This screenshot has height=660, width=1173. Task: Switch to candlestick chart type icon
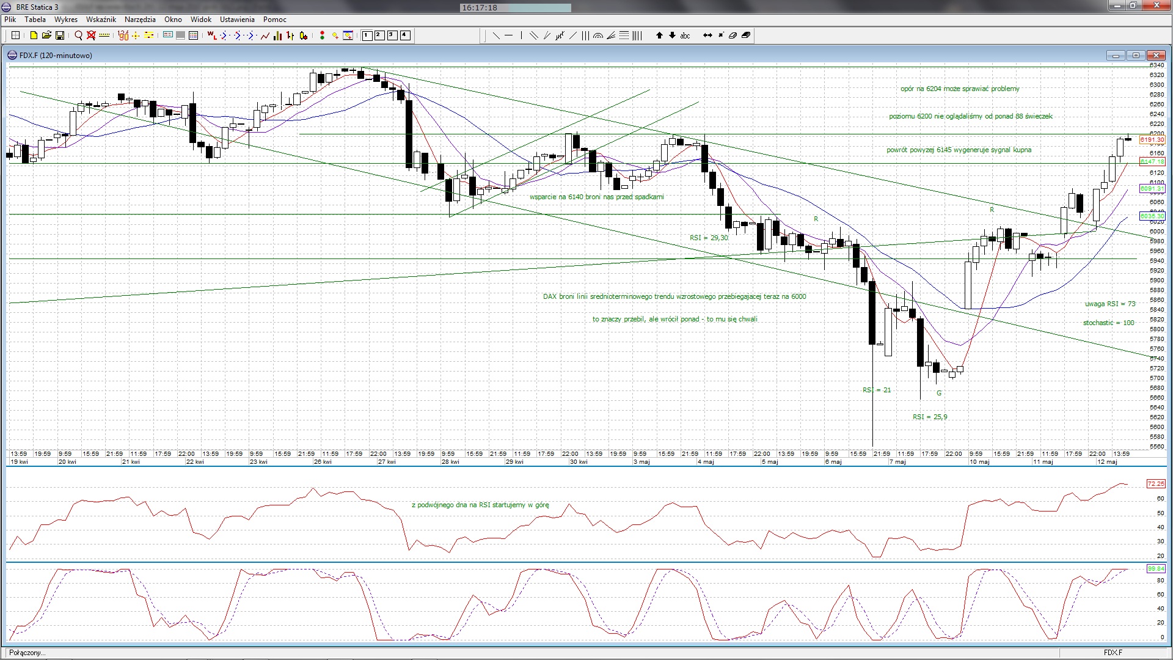(x=304, y=35)
